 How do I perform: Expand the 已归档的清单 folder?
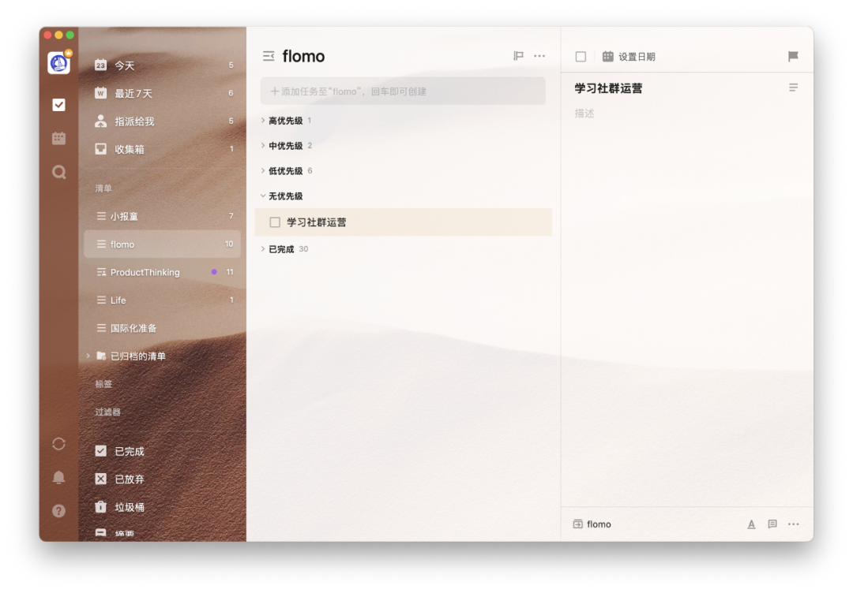pyautogui.click(x=88, y=356)
